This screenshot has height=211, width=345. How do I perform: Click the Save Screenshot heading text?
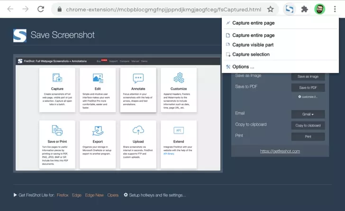point(63,35)
